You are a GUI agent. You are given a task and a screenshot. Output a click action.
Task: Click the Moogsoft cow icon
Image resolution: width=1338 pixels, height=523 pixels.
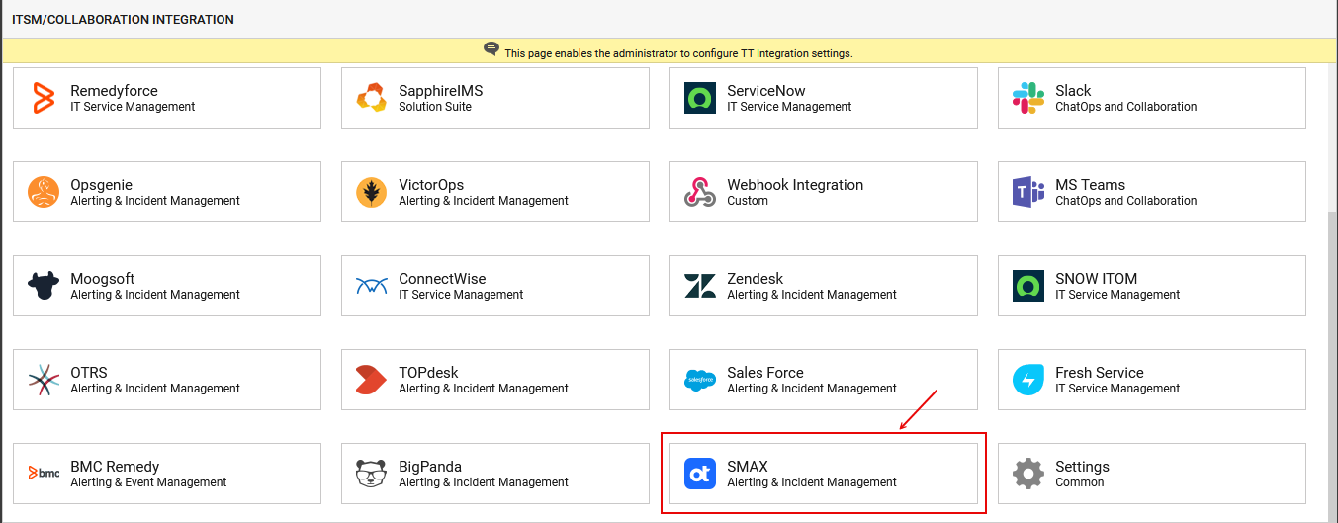pos(44,286)
